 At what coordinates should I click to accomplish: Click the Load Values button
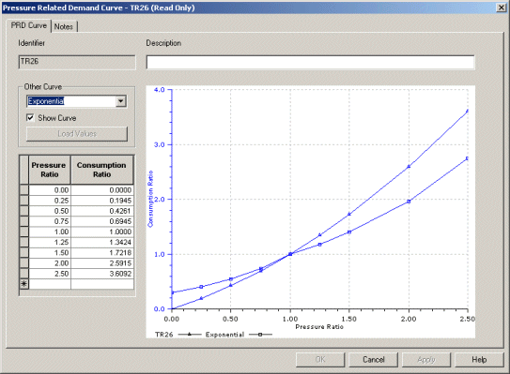coord(77,134)
